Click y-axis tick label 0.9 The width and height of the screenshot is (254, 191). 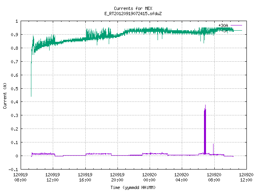point(14,35)
